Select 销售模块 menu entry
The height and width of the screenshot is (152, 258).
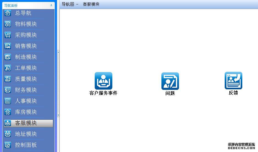pos(26,46)
